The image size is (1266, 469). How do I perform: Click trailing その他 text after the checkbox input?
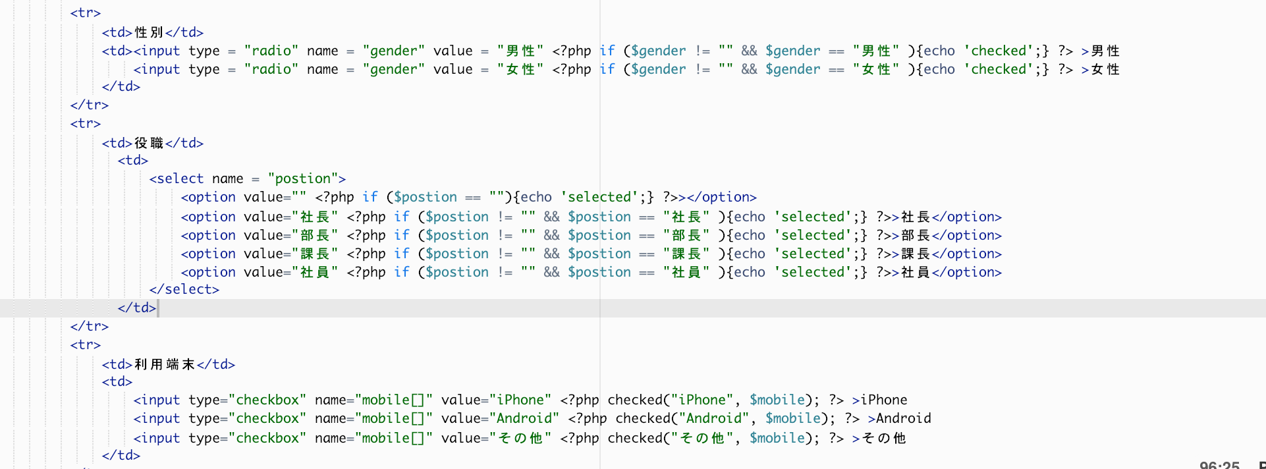pos(884,438)
